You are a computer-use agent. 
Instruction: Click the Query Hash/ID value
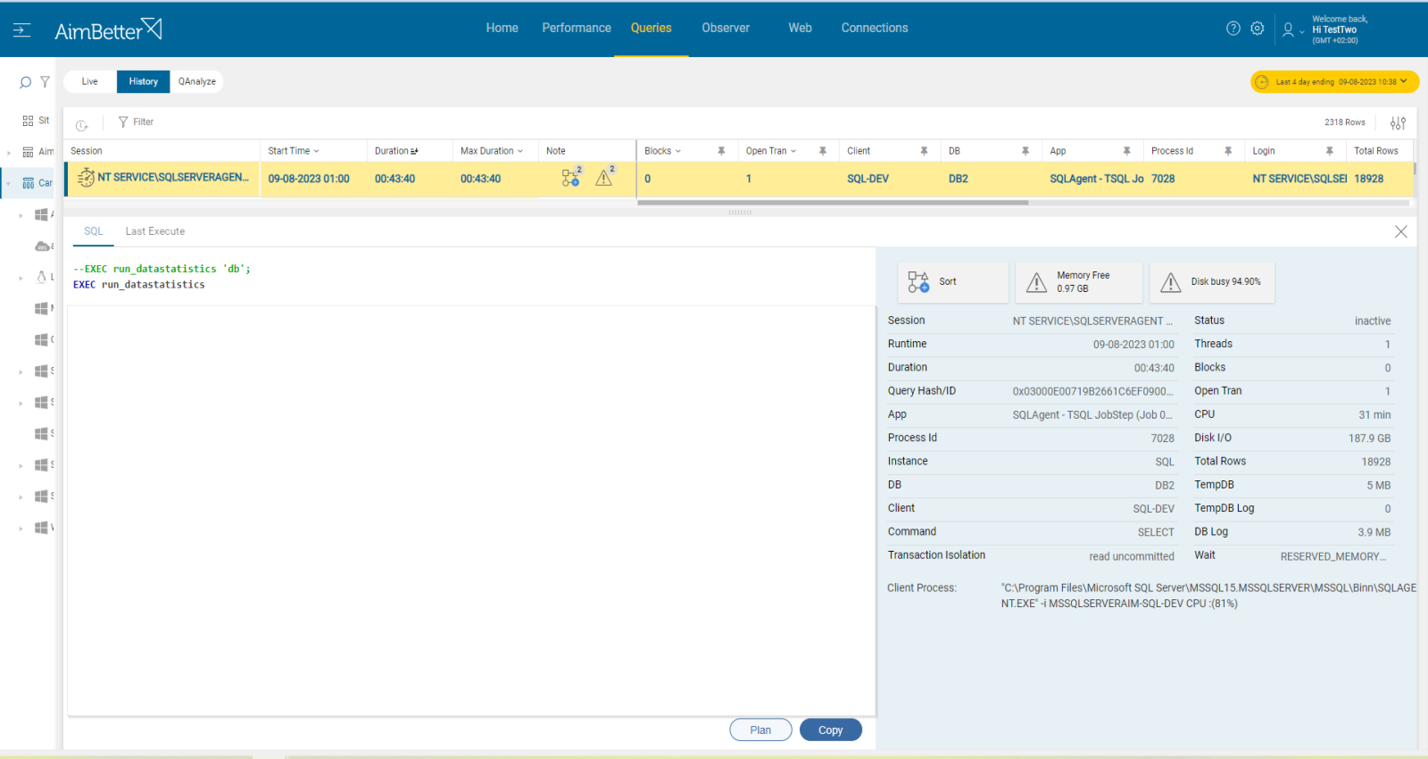pos(1092,391)
